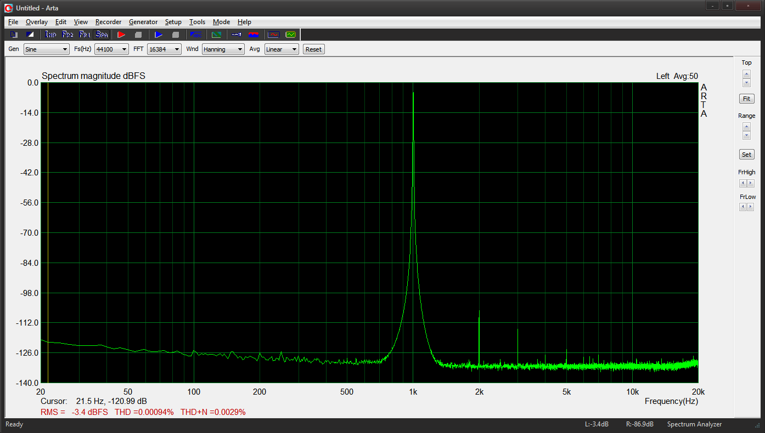The height and width of the screenshot is (433, 765).
Task: Open the Mode menu
Action: pos(221,22)
